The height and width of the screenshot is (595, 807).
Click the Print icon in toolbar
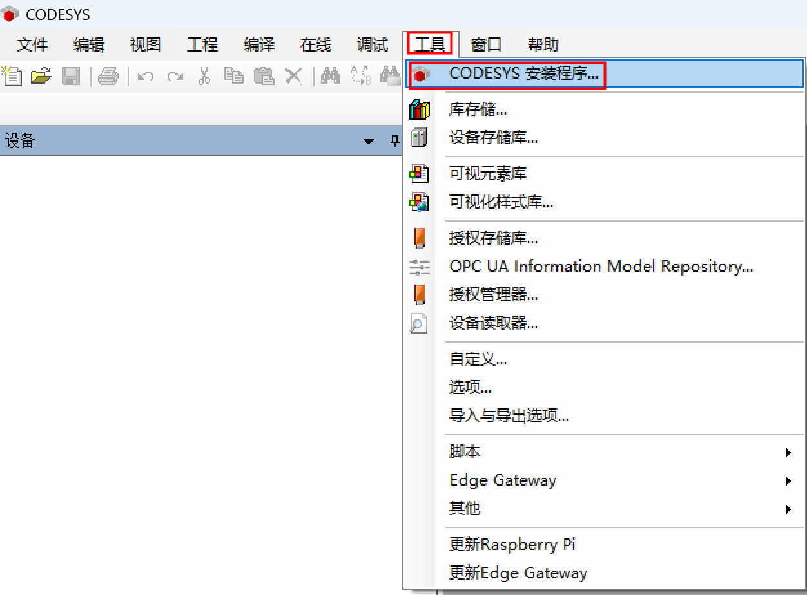(108, 76)
